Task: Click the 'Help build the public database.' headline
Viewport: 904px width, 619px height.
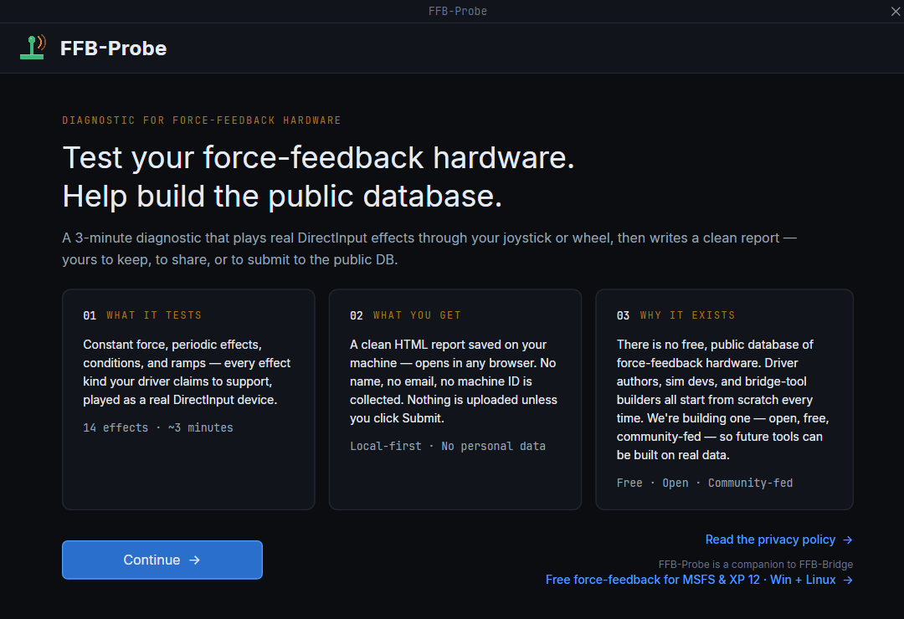Action: pos(283,197)
